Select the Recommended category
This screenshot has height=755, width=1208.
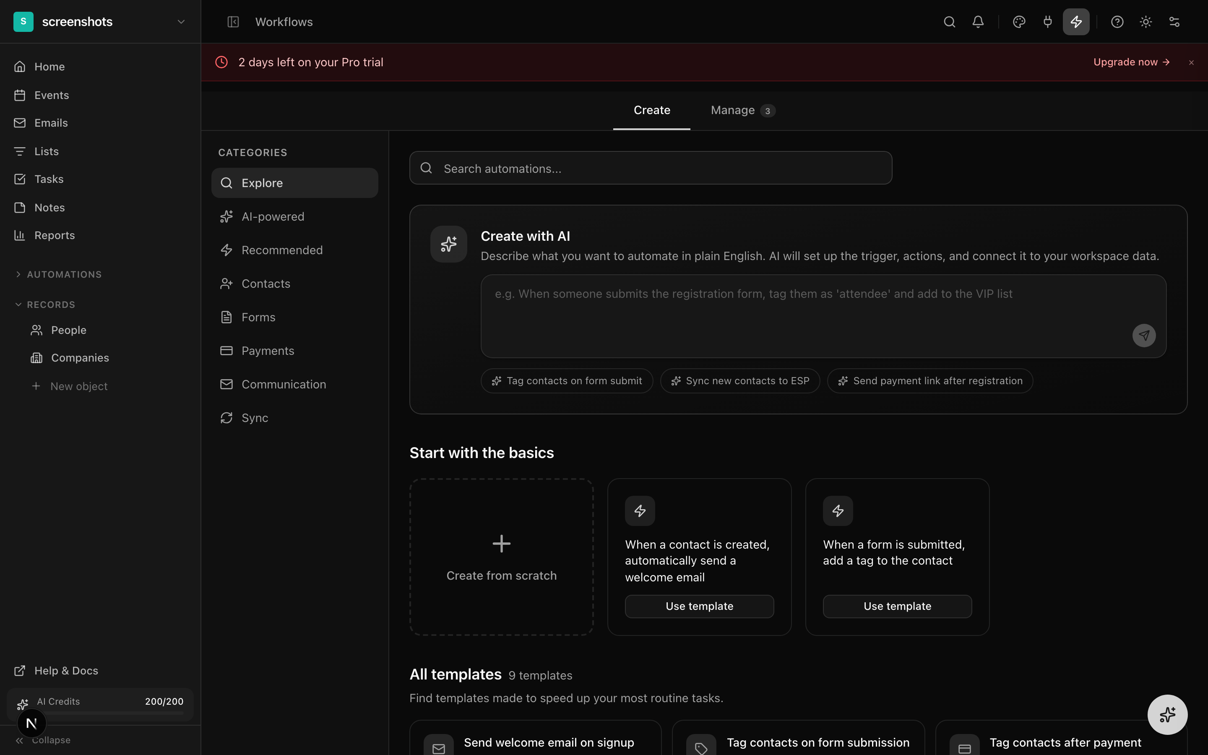tap(294, 250)
